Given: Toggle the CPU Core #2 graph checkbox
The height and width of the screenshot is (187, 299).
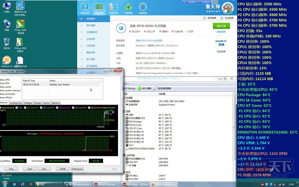Looking at the screenshot, I should coord(41,108).
